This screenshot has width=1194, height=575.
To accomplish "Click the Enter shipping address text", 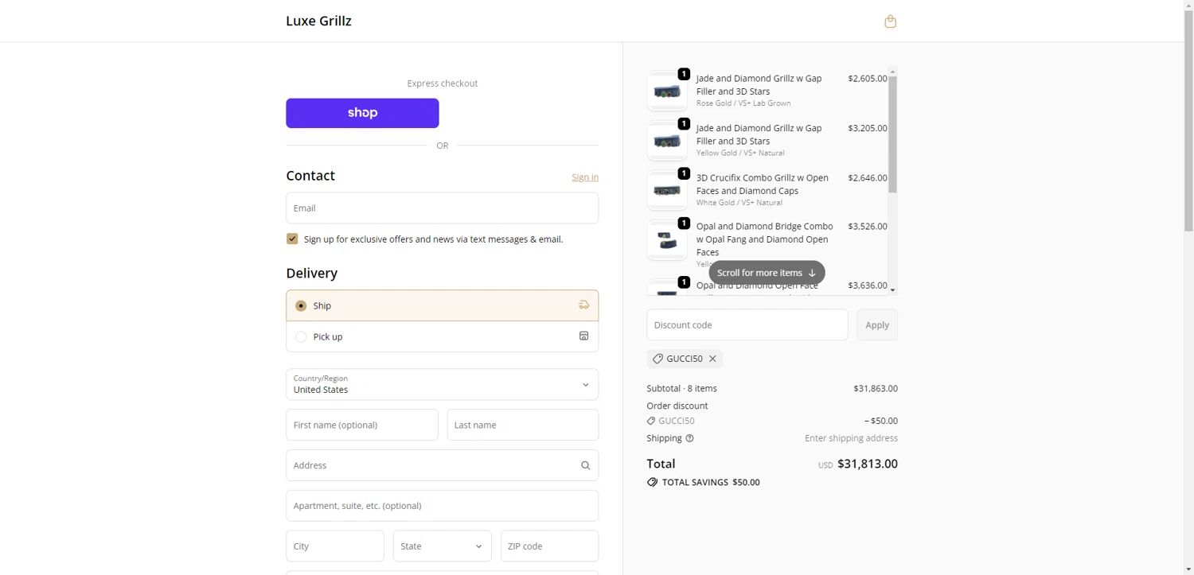I will (x=851, y=438).
